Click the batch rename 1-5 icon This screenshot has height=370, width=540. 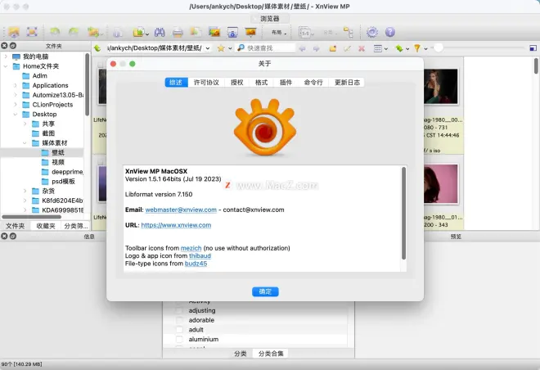(x=305, y=33)
